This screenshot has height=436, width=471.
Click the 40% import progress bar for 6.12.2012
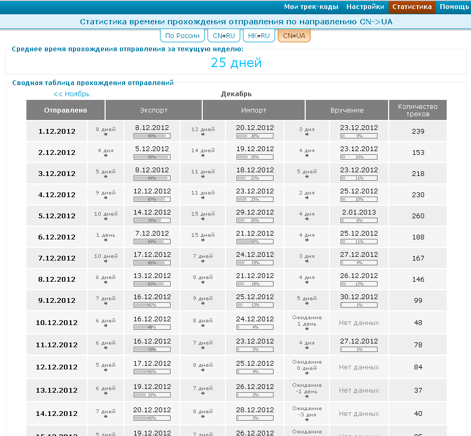point(255,242)
